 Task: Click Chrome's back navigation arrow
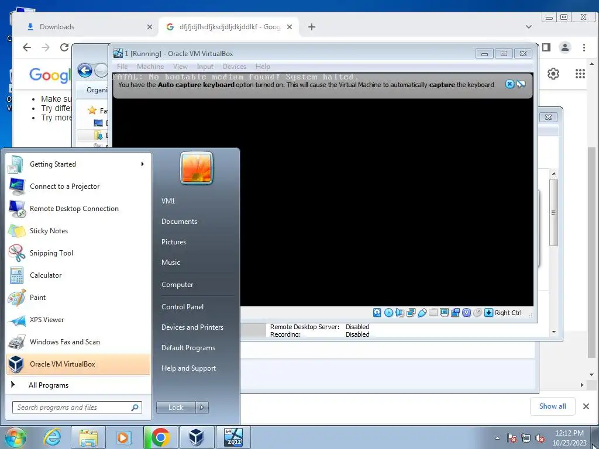(x=27, y=47)
